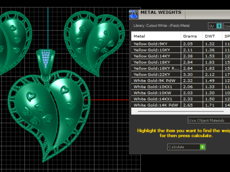Select the Grams column header
The image size is (230, 172).
coord(192,36)
